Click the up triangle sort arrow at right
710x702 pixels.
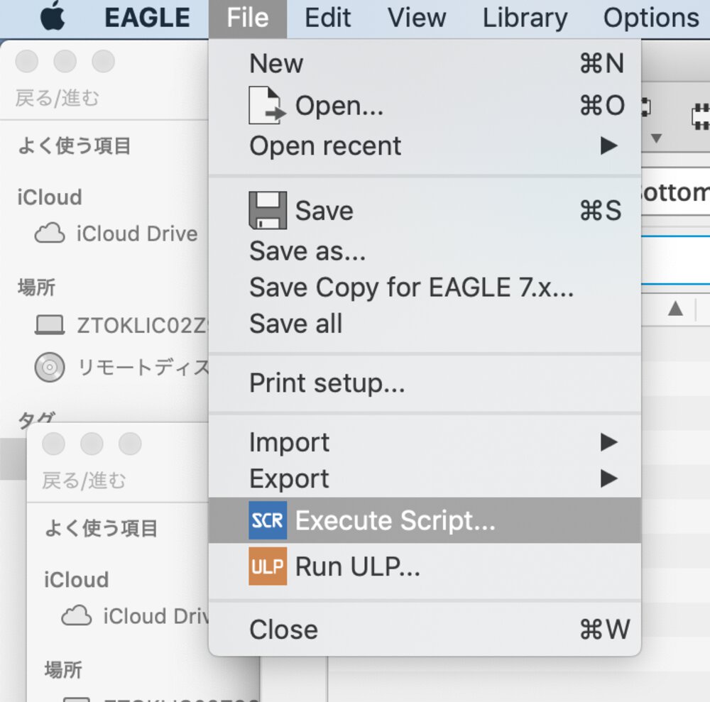tap(675, 309)
